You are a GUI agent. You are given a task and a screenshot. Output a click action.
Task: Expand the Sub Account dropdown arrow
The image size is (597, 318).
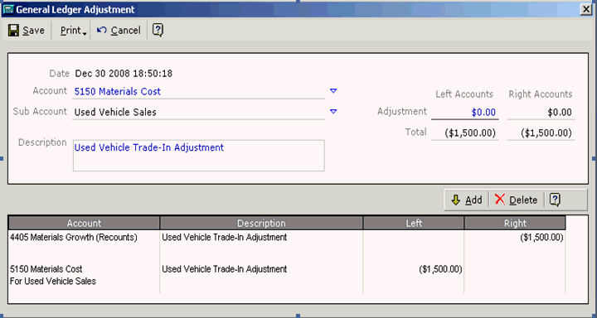333,112
